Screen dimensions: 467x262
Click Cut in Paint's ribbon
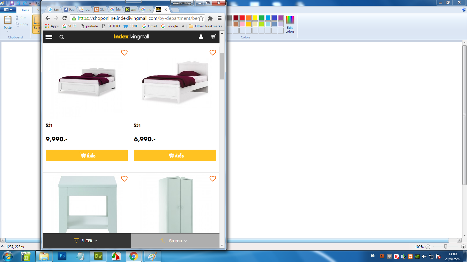click(21, 18)
